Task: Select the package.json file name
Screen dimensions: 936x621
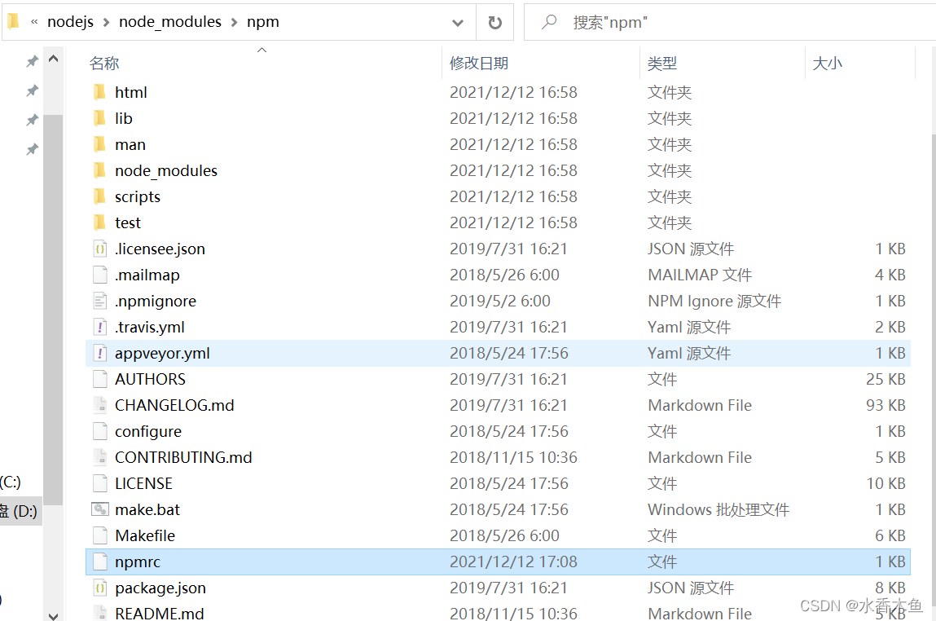Action: tap(160, 588)
